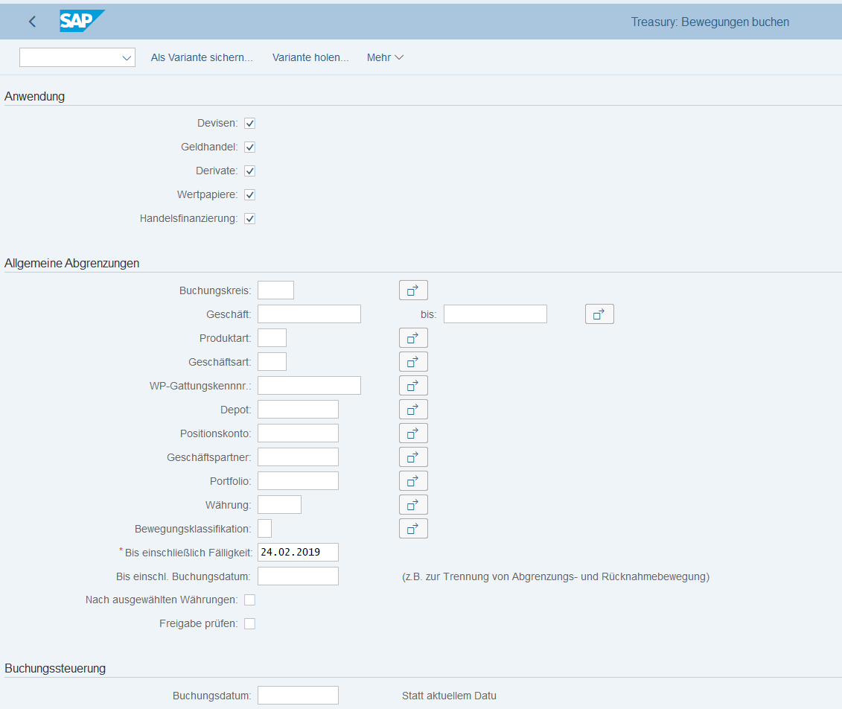Uncheck the Devisen checkbox
The image size is (842, 709).
click(x=250, y=124)
